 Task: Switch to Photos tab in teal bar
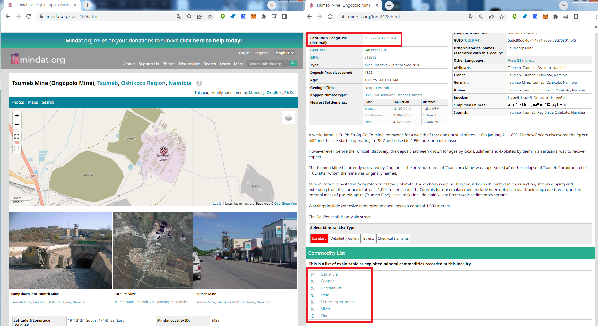18,102
